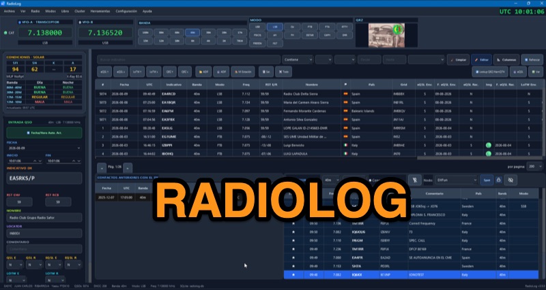546x290 pixels.
Task: Switch mode to USB
Action: tap(257, 27)
